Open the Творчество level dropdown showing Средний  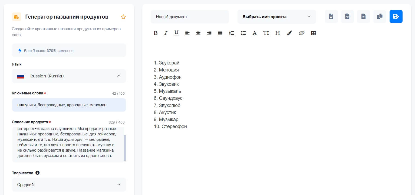point(69,185)
